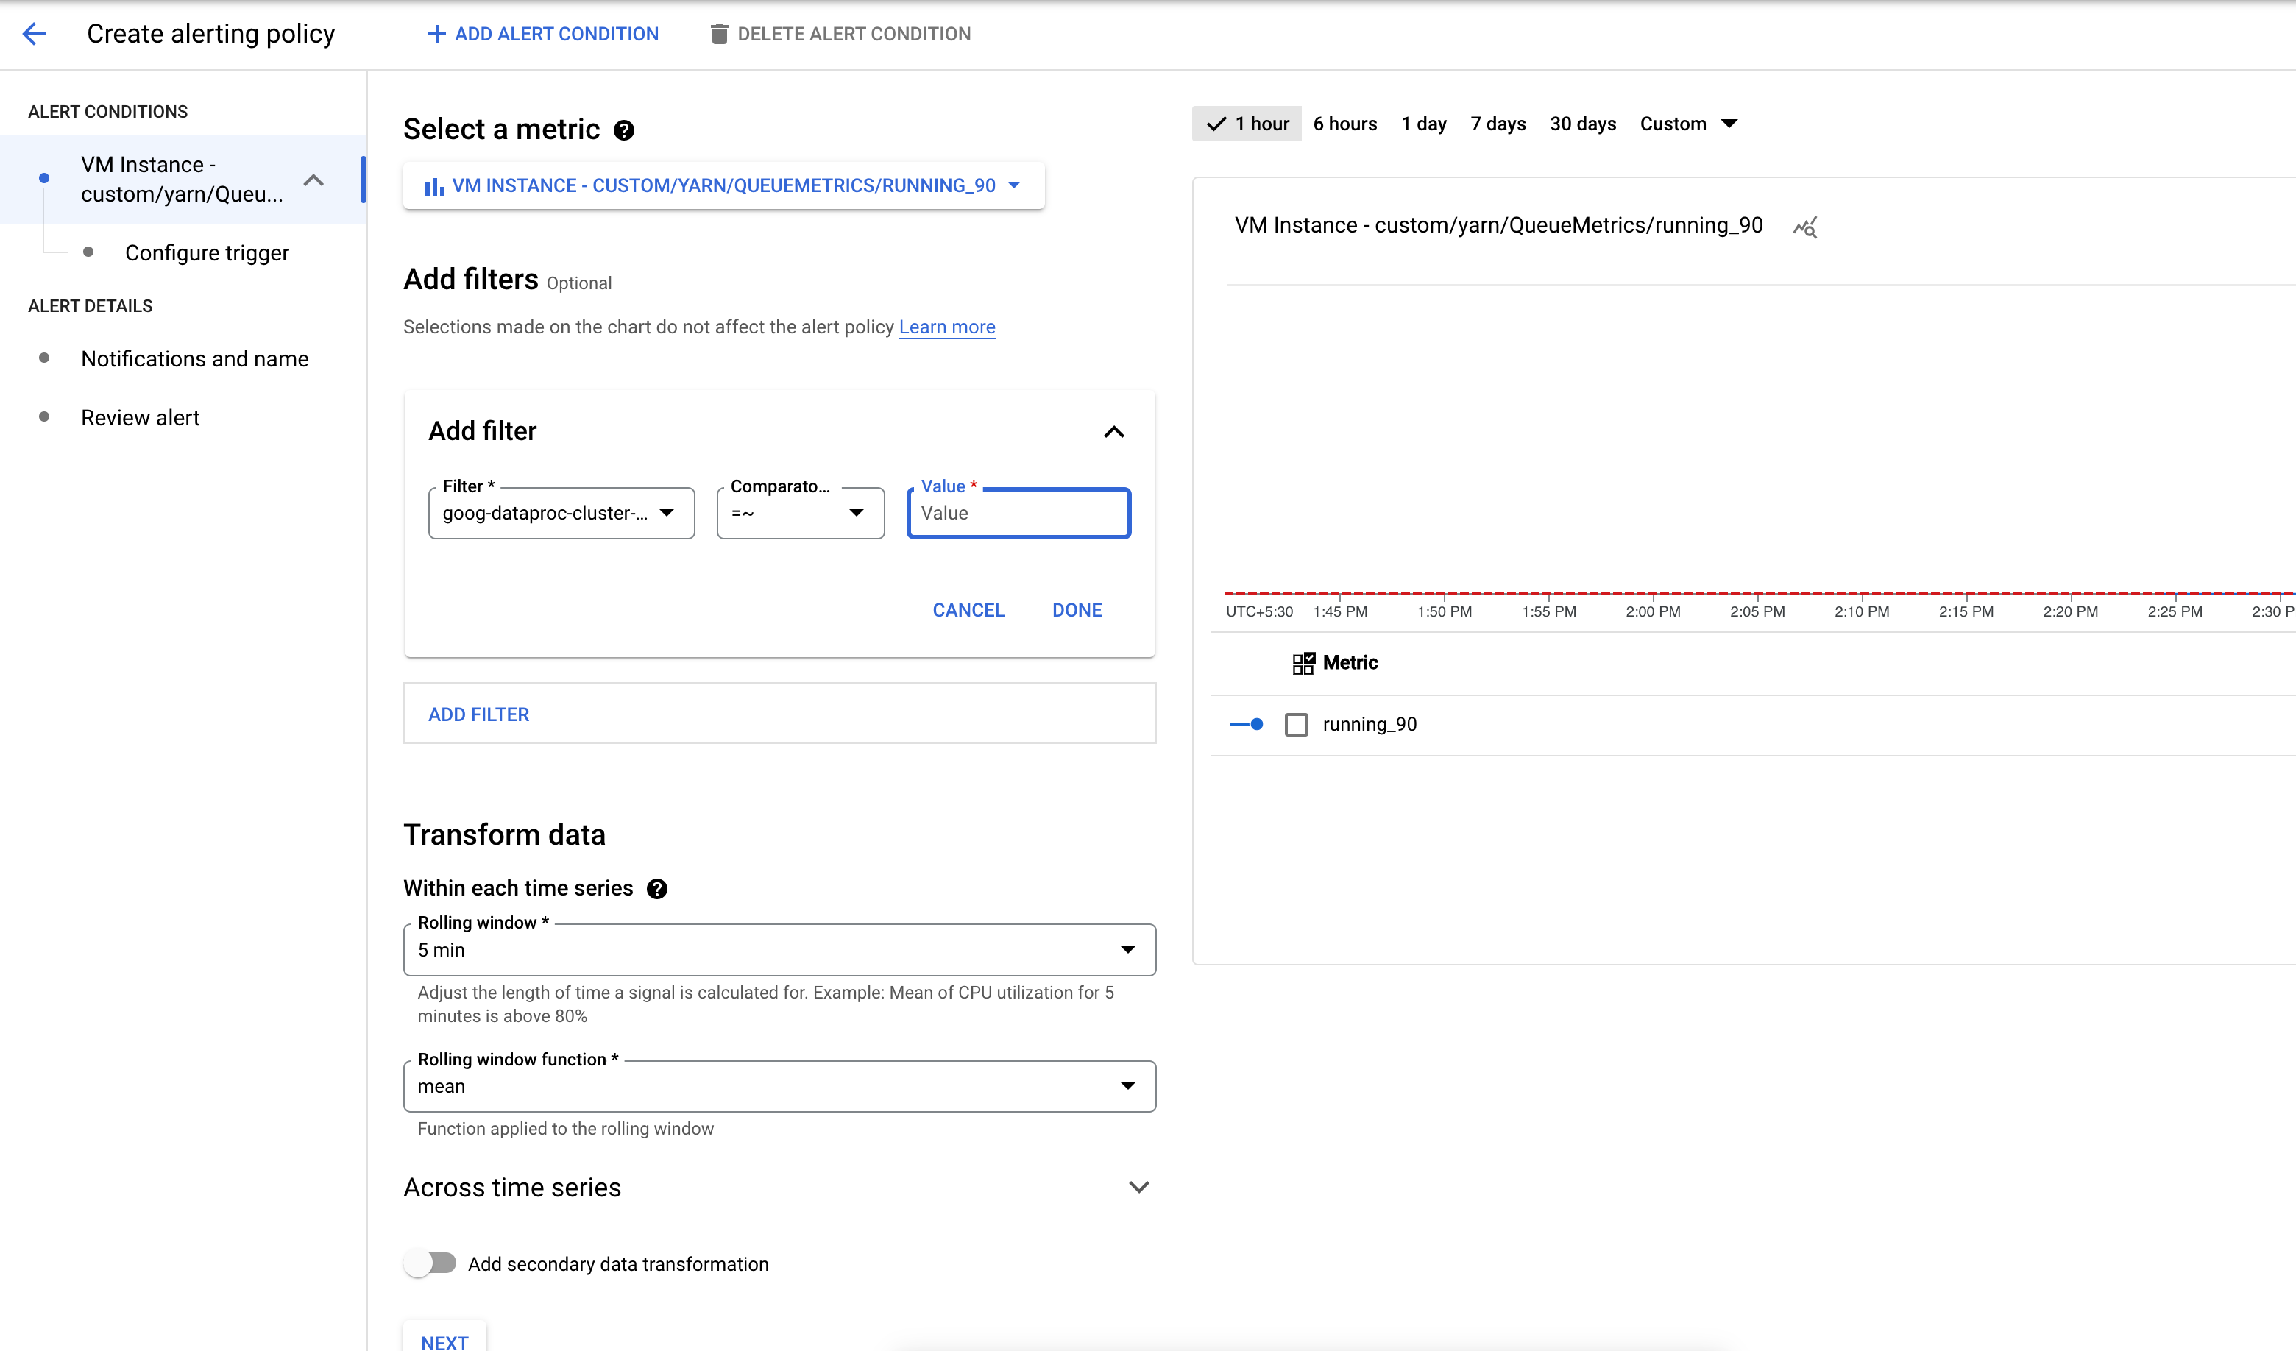Image resolution: width=2296 pixels, height=1351 pixels.
Task: Click the back arrow icon
Action: click(x=34, y=34)
